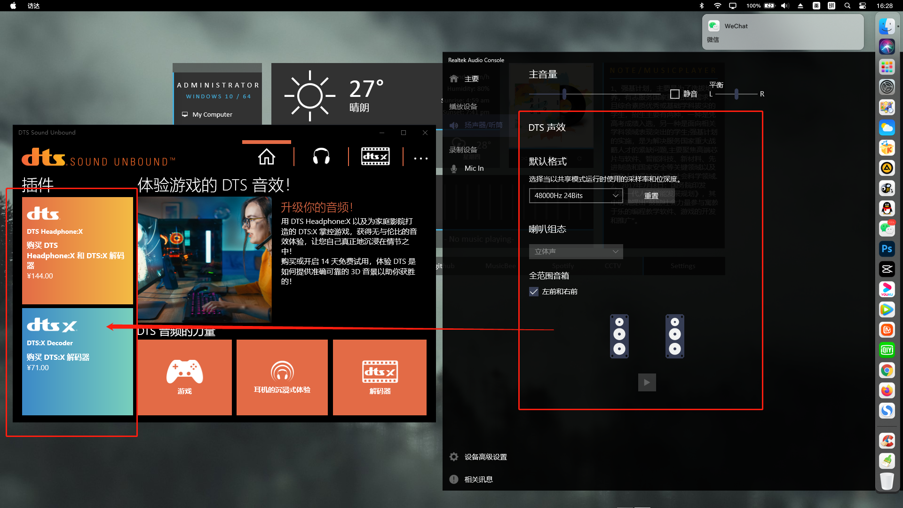This screenshot has height=508, width=903.
Task: Open the 48000Hz 24Bits format dropdown
Action: click(576, 196)
